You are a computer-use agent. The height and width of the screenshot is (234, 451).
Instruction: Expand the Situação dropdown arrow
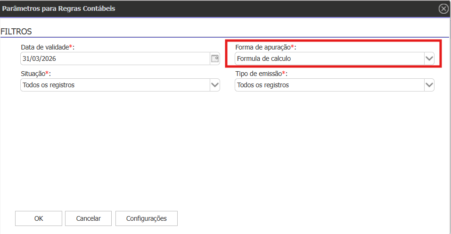214,85
